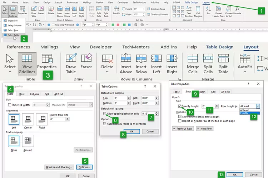Click the Redo circular arrow icon

click(35, 25)
